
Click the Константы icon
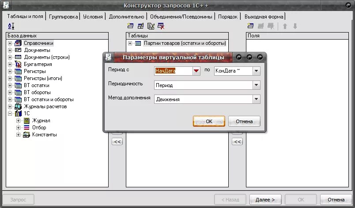[26, 135]
